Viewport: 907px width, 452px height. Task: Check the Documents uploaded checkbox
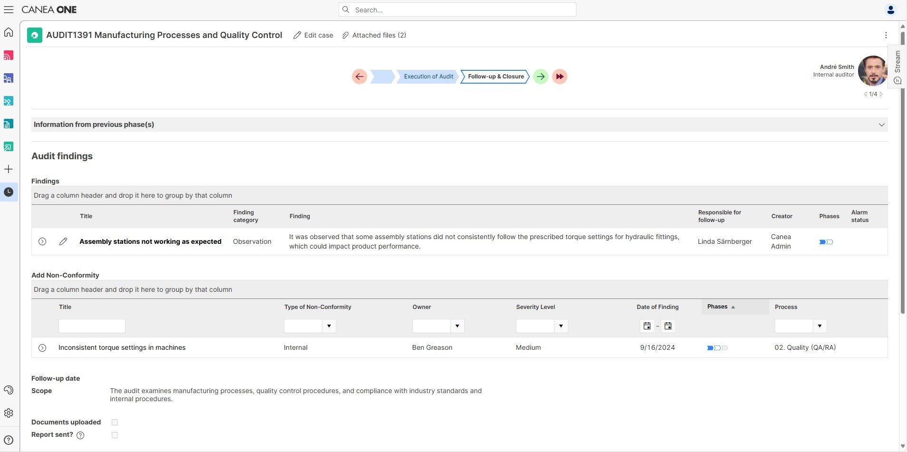tap(114, 422)
